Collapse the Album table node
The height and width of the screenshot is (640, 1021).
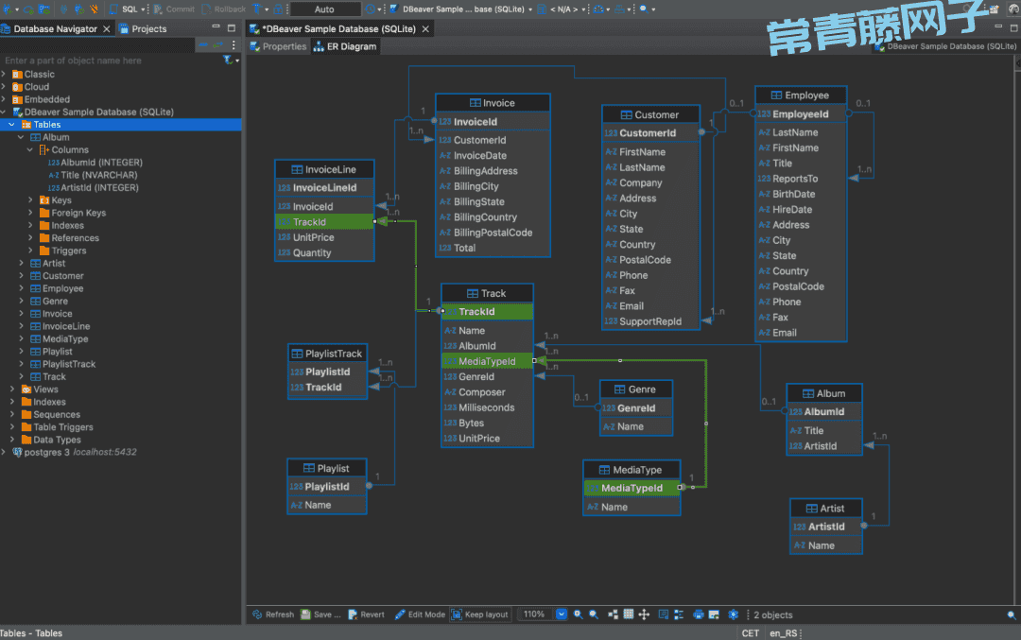coord(21,137)
